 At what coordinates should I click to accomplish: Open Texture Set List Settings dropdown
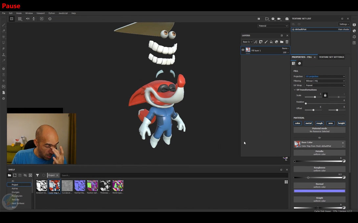(344, 24)
